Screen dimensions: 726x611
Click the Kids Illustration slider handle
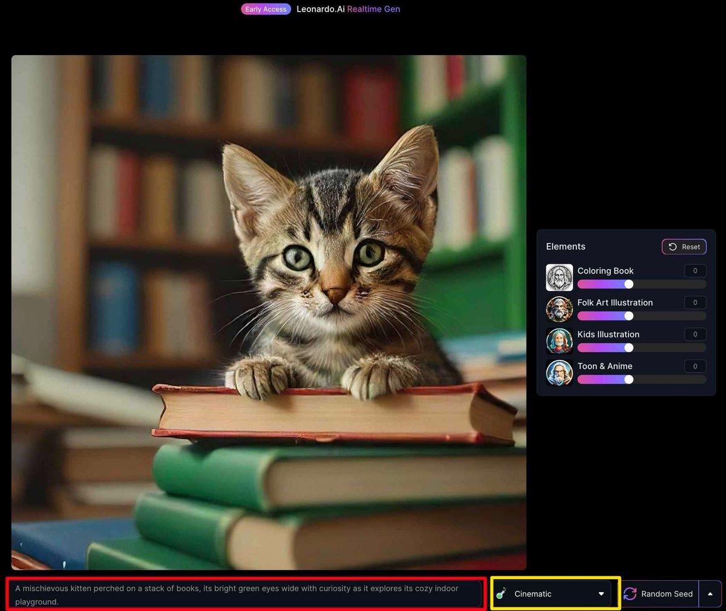629,348
